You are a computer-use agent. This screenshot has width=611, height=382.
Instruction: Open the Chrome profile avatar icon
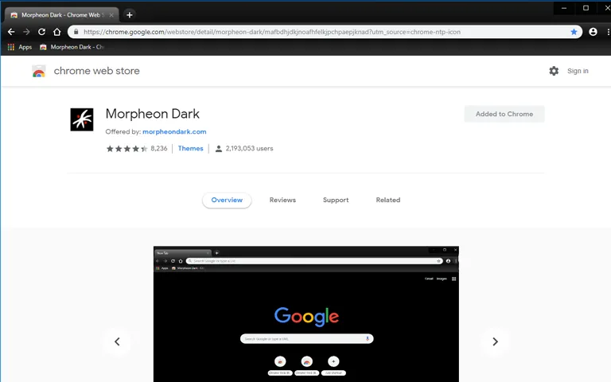(593, 32)
